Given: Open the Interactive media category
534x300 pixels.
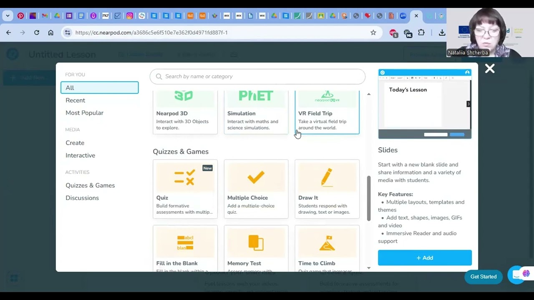Looking at the screenshot, I should point(80,155).
